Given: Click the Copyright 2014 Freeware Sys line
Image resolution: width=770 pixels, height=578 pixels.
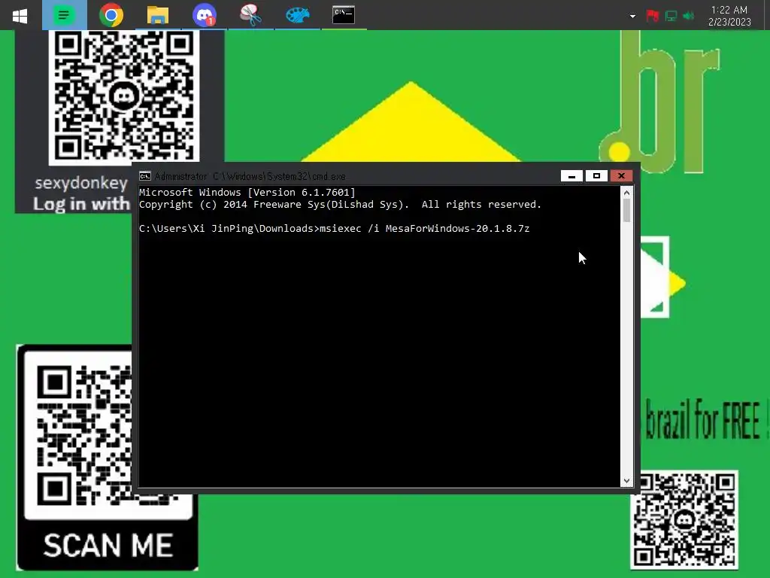Looking at the screenshot, I should point(340,205).
